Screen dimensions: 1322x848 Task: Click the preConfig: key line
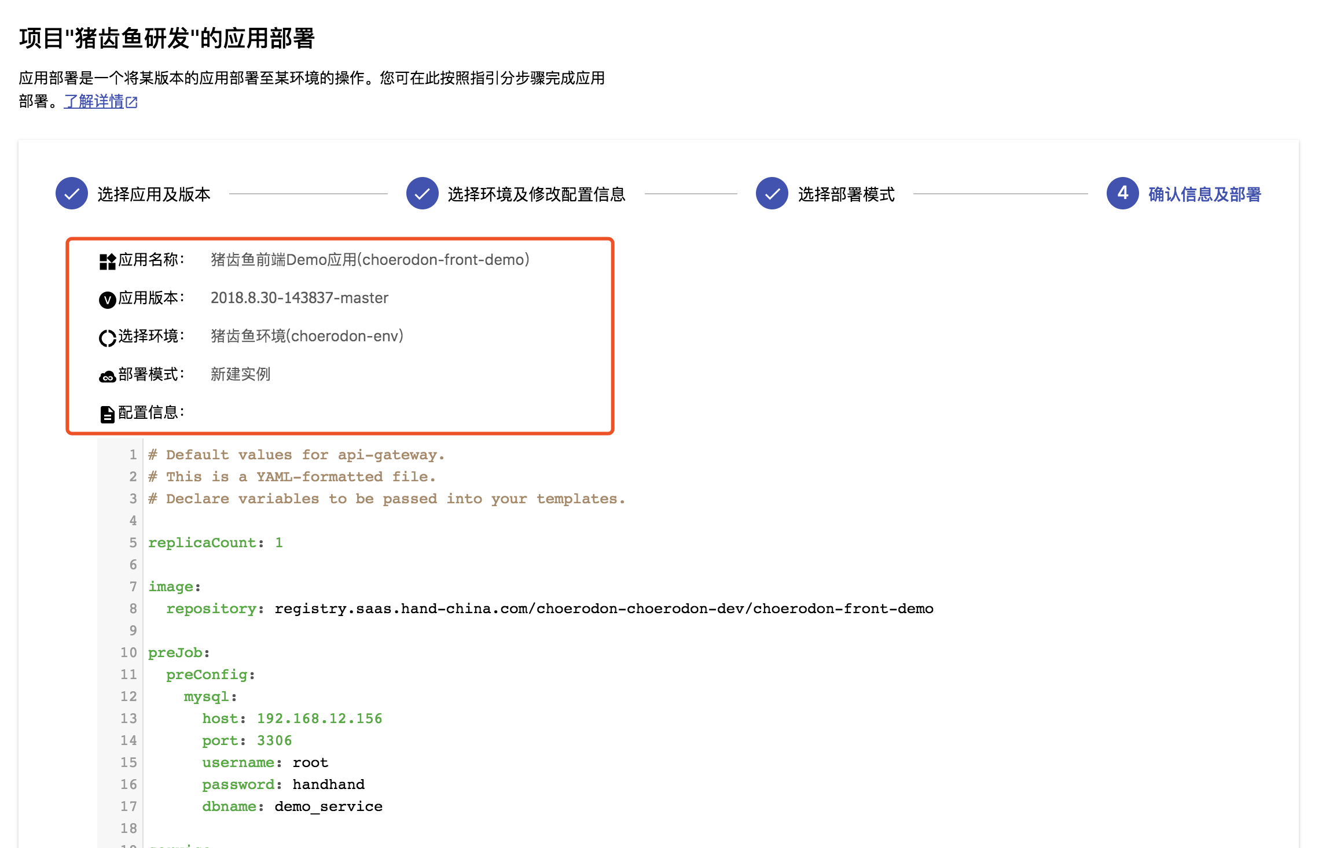click(211, 674)
